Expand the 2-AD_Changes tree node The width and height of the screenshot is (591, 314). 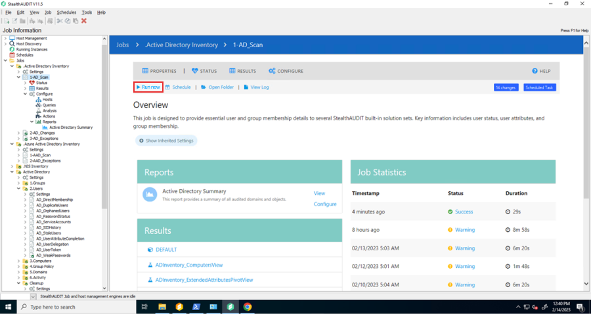(19, 133)
